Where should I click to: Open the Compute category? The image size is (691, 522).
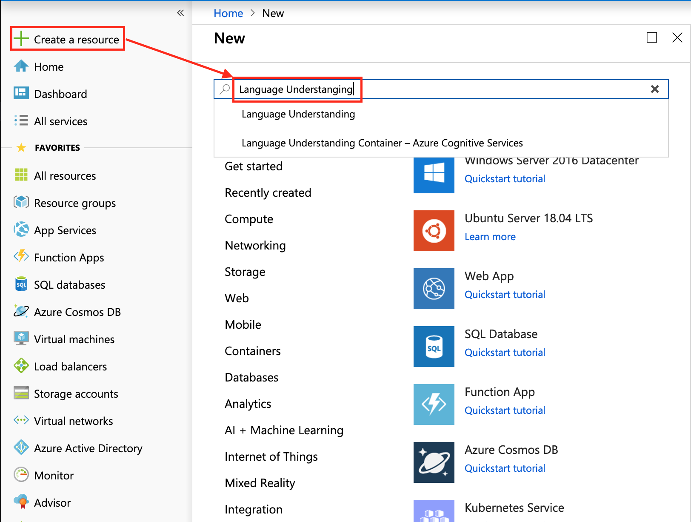click(249, 219)
